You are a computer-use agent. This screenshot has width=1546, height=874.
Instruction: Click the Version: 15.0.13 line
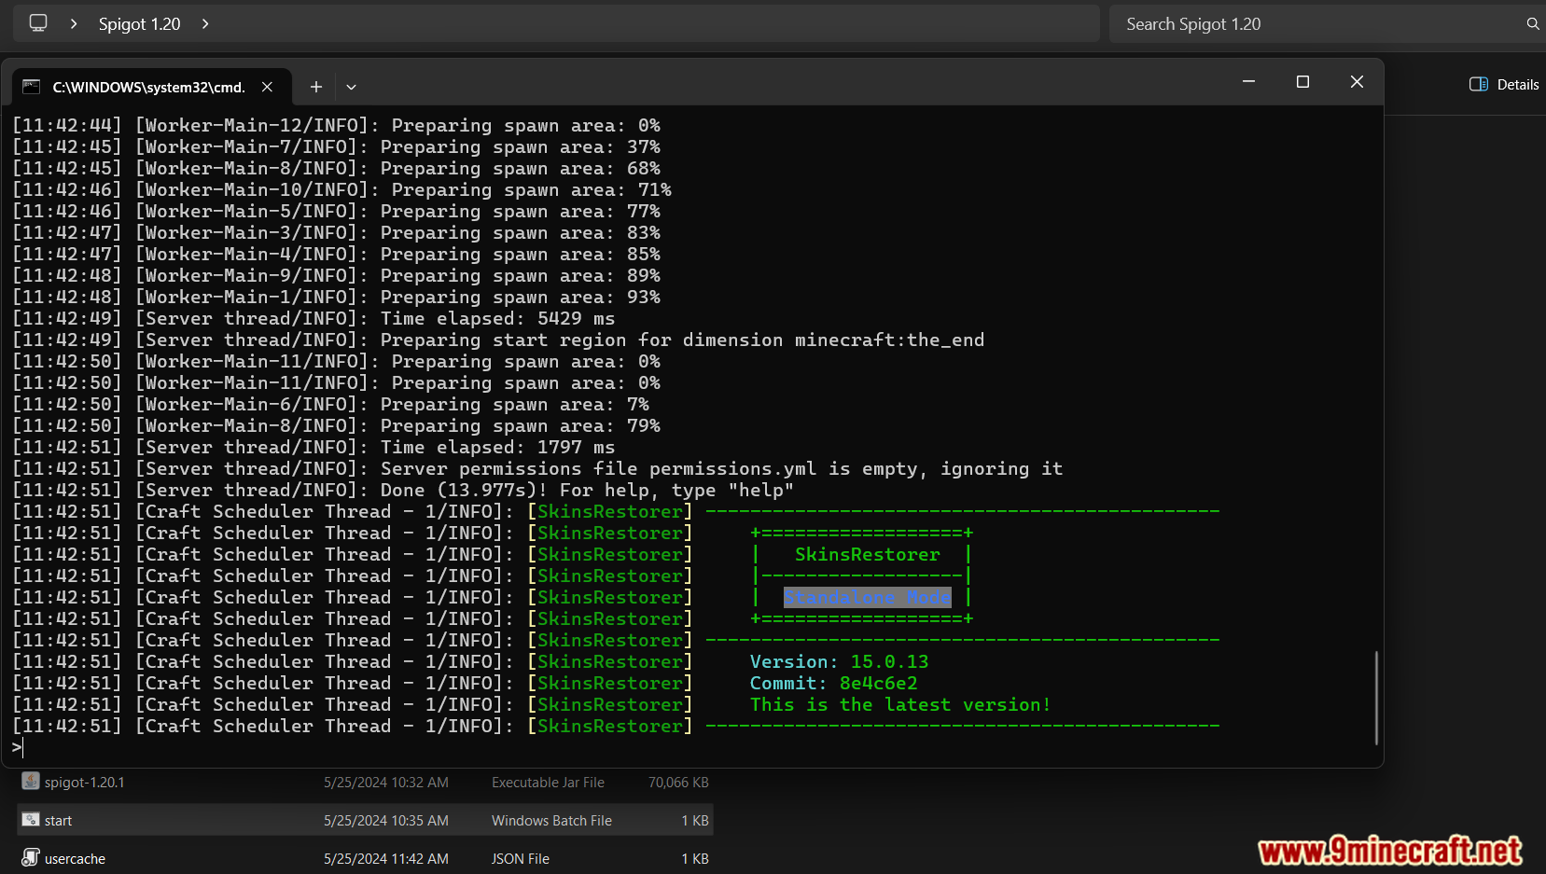click(839, 662)
